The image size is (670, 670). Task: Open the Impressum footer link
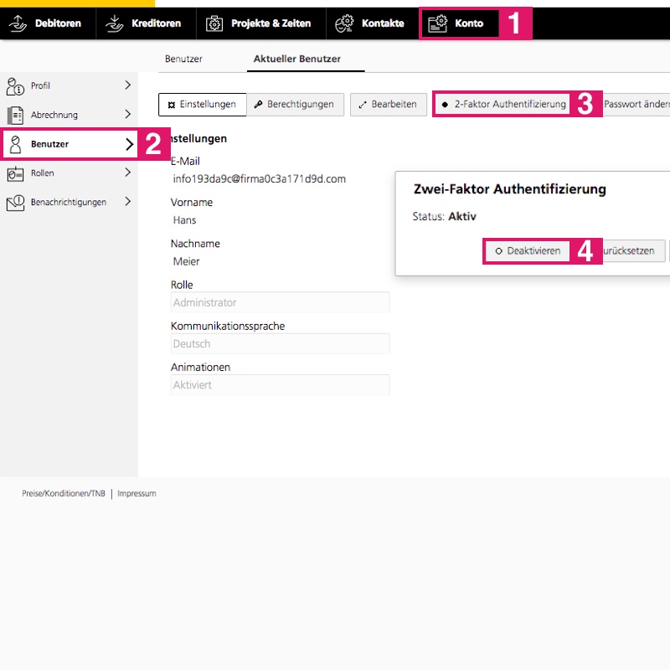tap(137, 494)
